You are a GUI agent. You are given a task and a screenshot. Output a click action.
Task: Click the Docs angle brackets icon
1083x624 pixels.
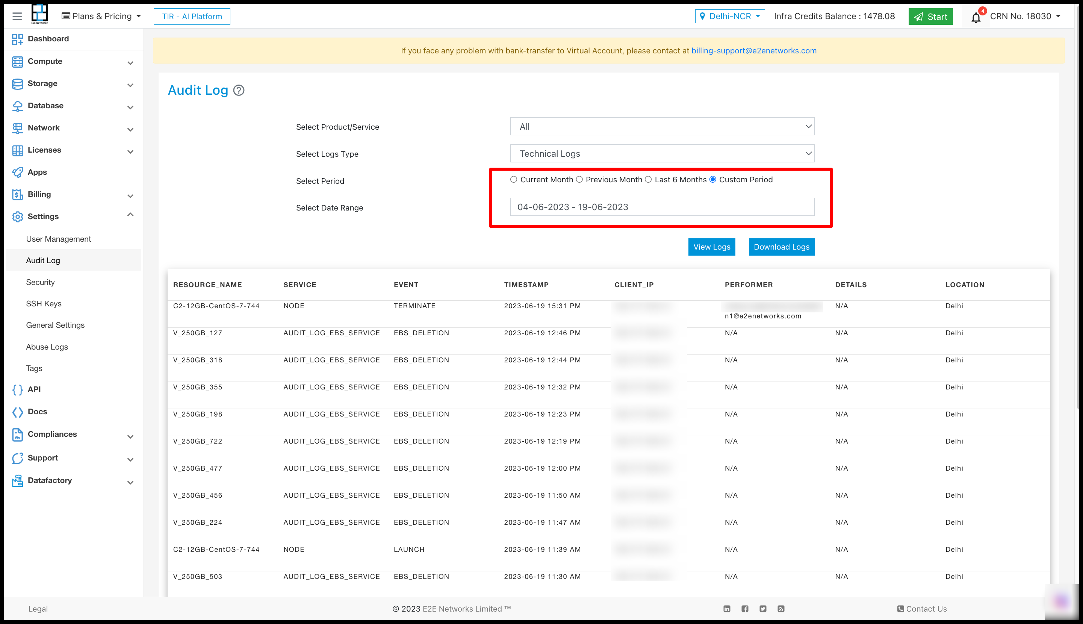pos(18,412)
